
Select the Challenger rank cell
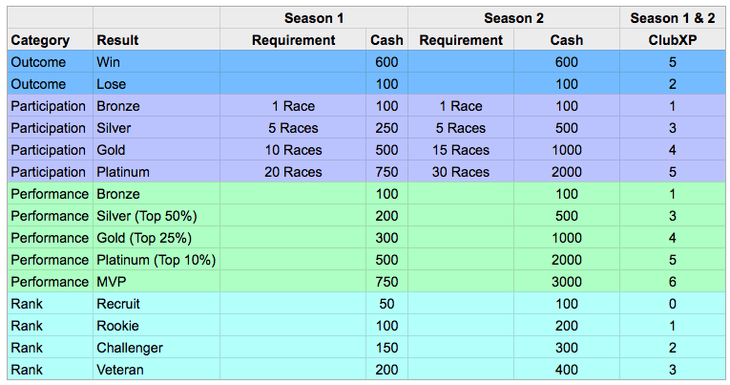pyautogui.click(x=129, y=348)
